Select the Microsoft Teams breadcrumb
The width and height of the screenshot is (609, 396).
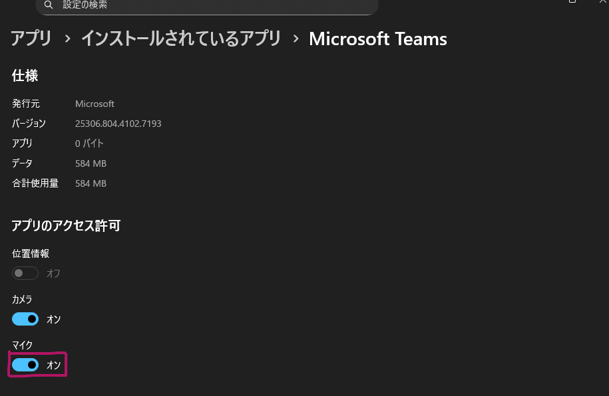[x=377, y=39]
